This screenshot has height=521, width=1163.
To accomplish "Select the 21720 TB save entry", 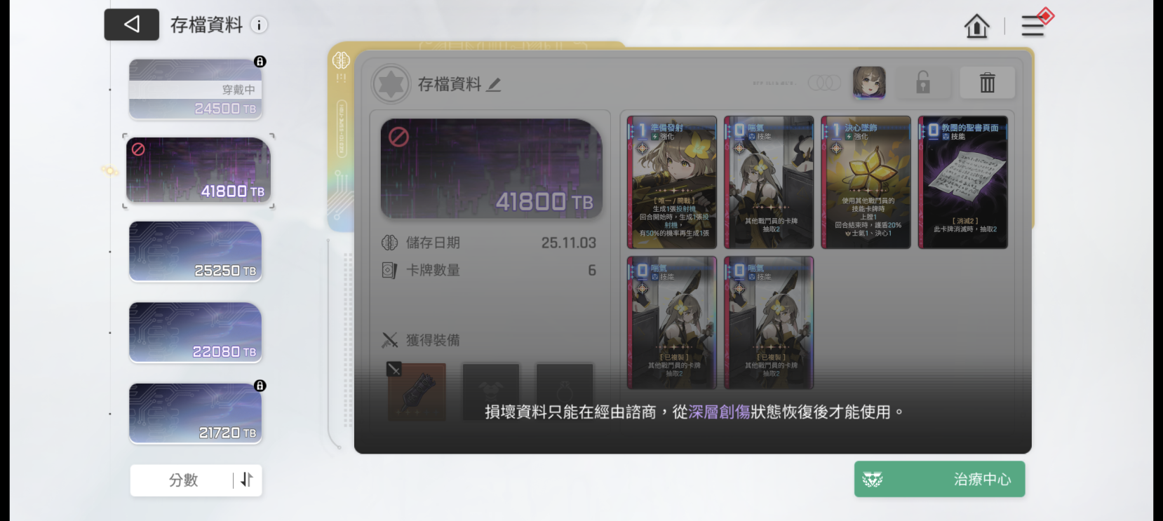I will (x=195, y=414).
